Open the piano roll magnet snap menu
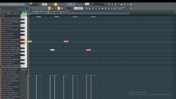This screenshot has width=176, height=99. (x=26, y=11)
